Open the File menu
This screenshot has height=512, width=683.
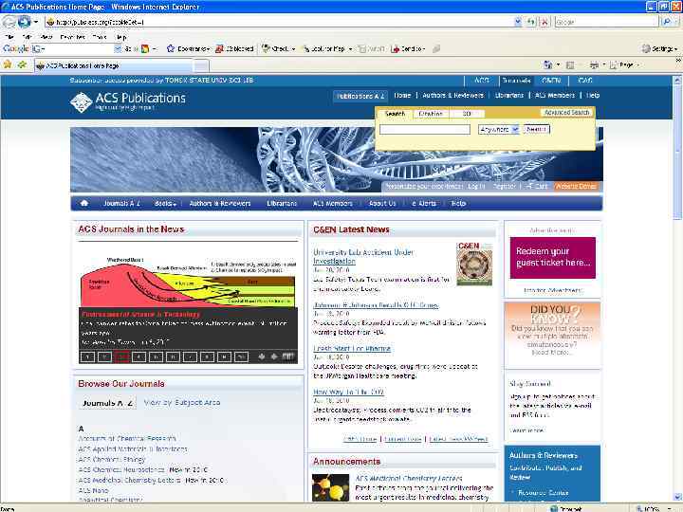9,37
